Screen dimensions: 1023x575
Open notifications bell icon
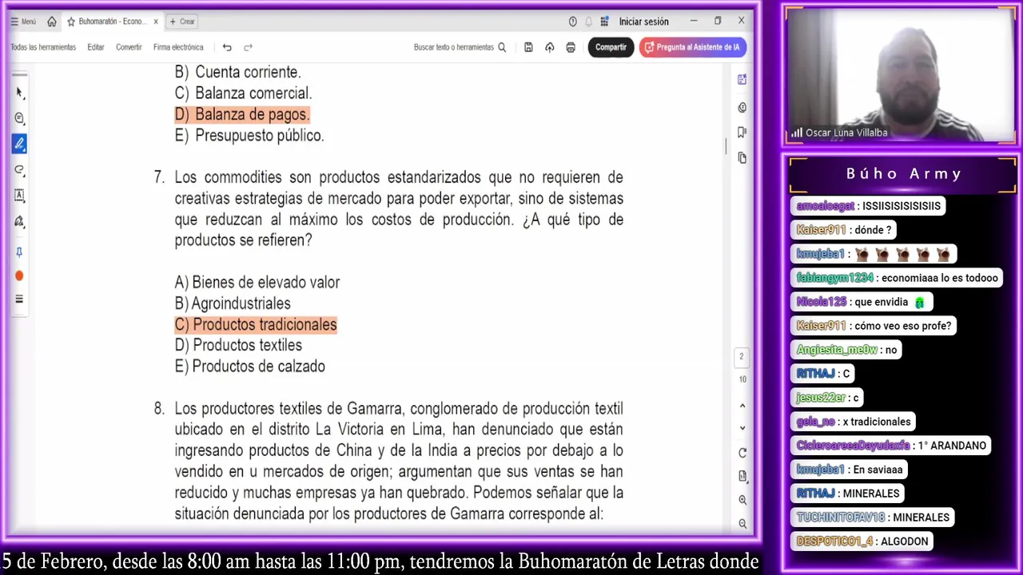pyautogui.click(x=589, y=22)
